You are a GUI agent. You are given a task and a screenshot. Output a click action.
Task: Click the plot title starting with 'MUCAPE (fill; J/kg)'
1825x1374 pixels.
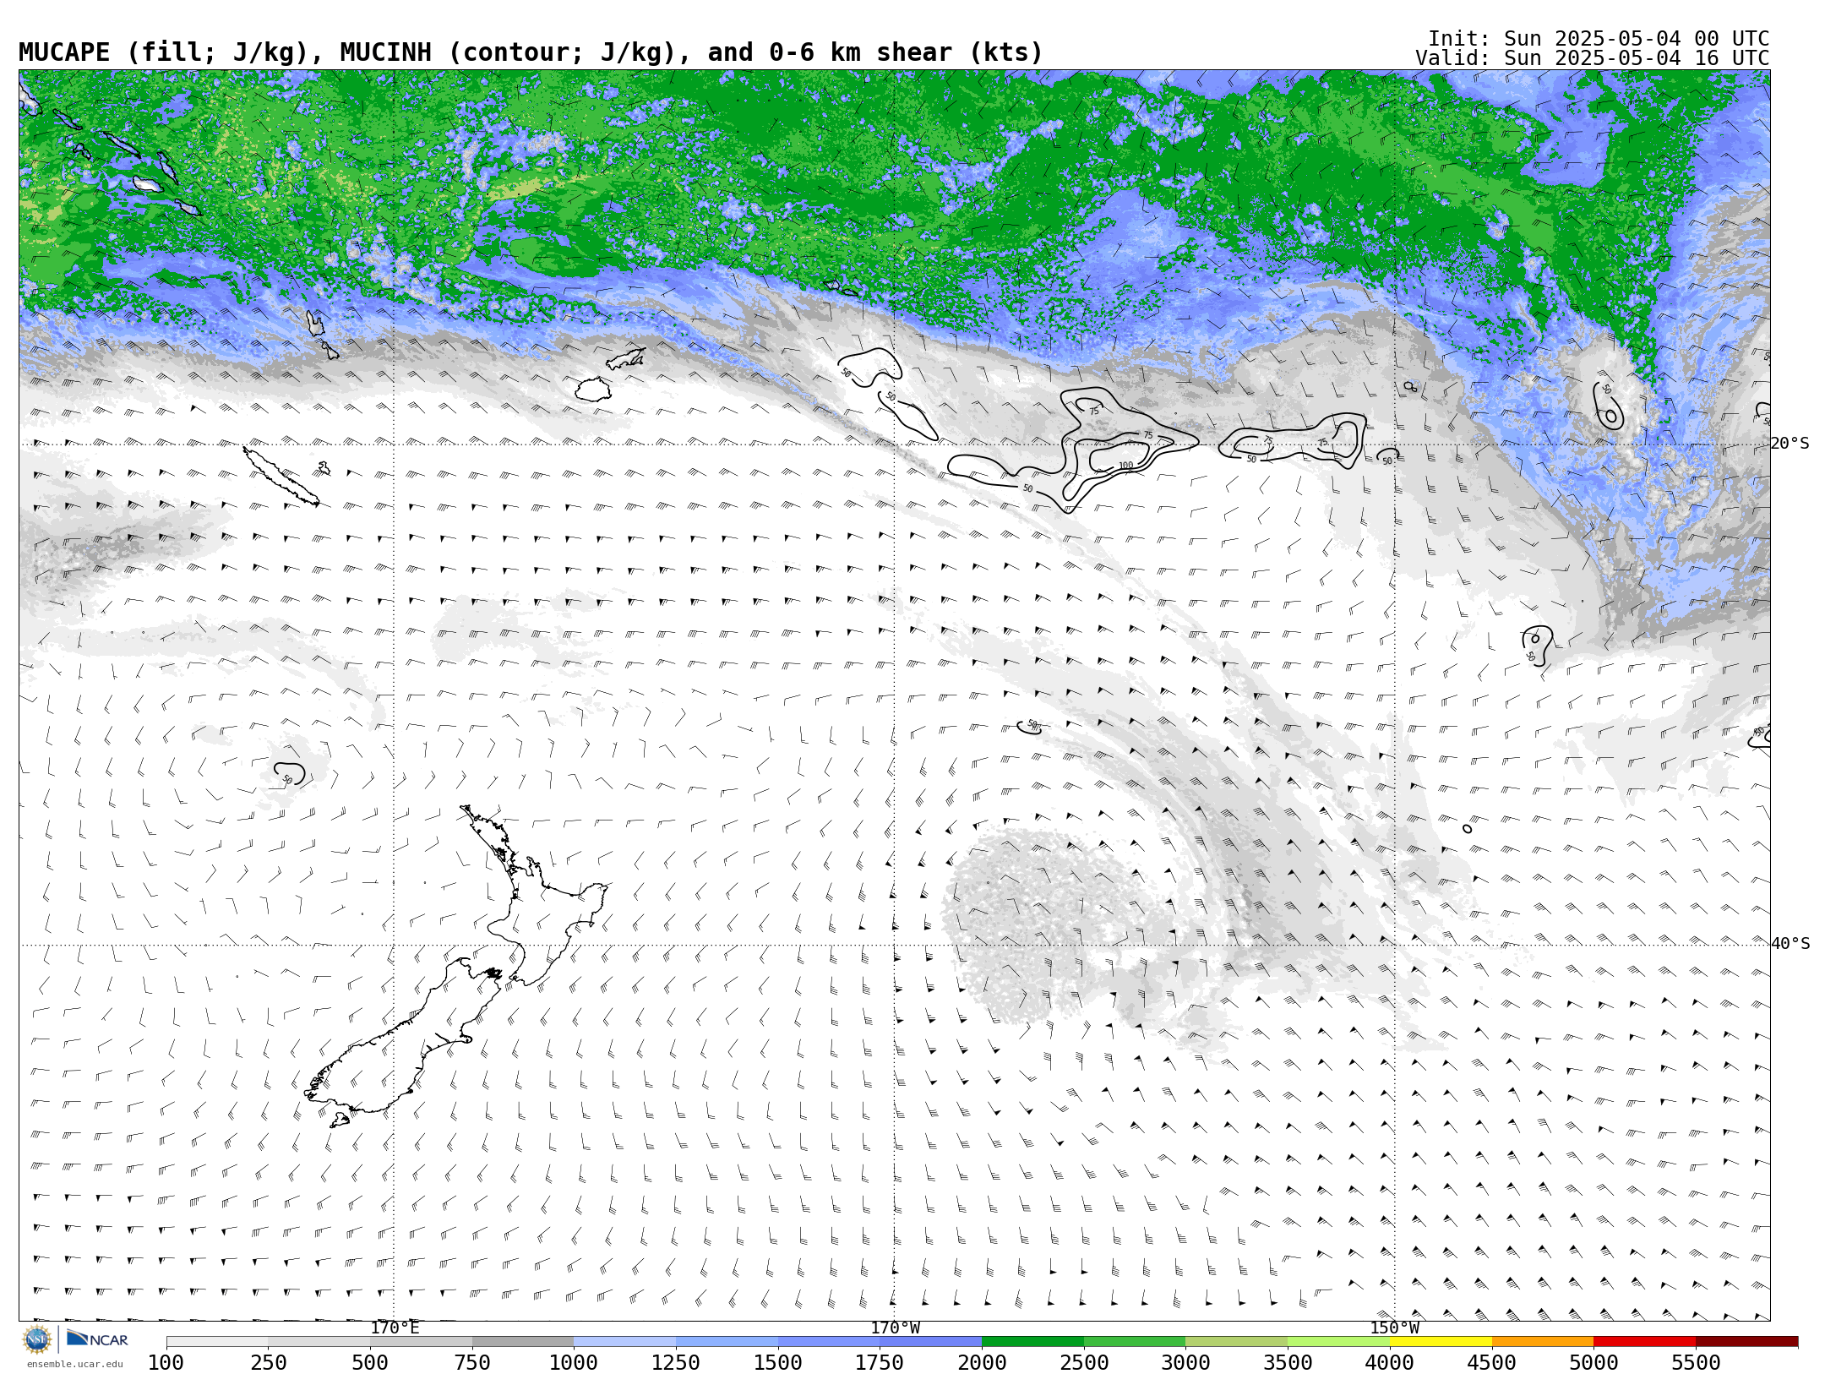point(531,53)
